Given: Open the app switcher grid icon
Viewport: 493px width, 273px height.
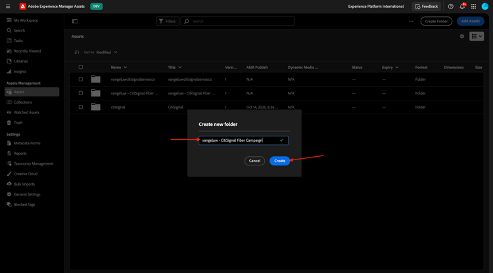Looking at the screenshot, I should (473, 7).
